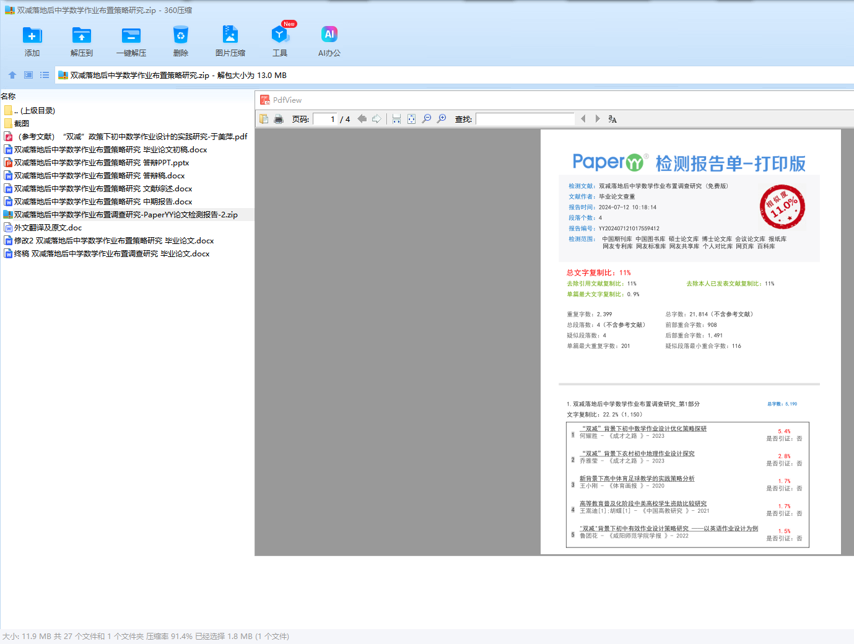This screenshot has height=644, width=854.
Task: Click the status bar size summary text
Action: [146, 637]
